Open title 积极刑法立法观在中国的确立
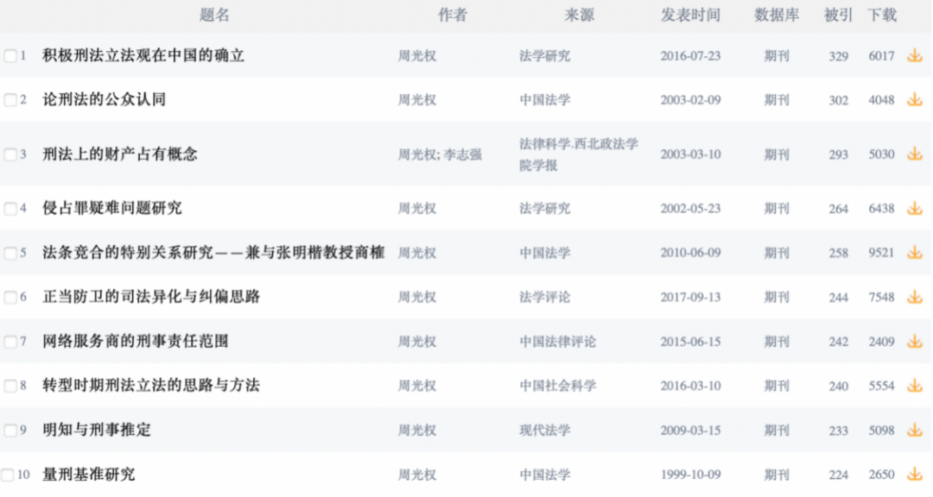 coord(143,56)
